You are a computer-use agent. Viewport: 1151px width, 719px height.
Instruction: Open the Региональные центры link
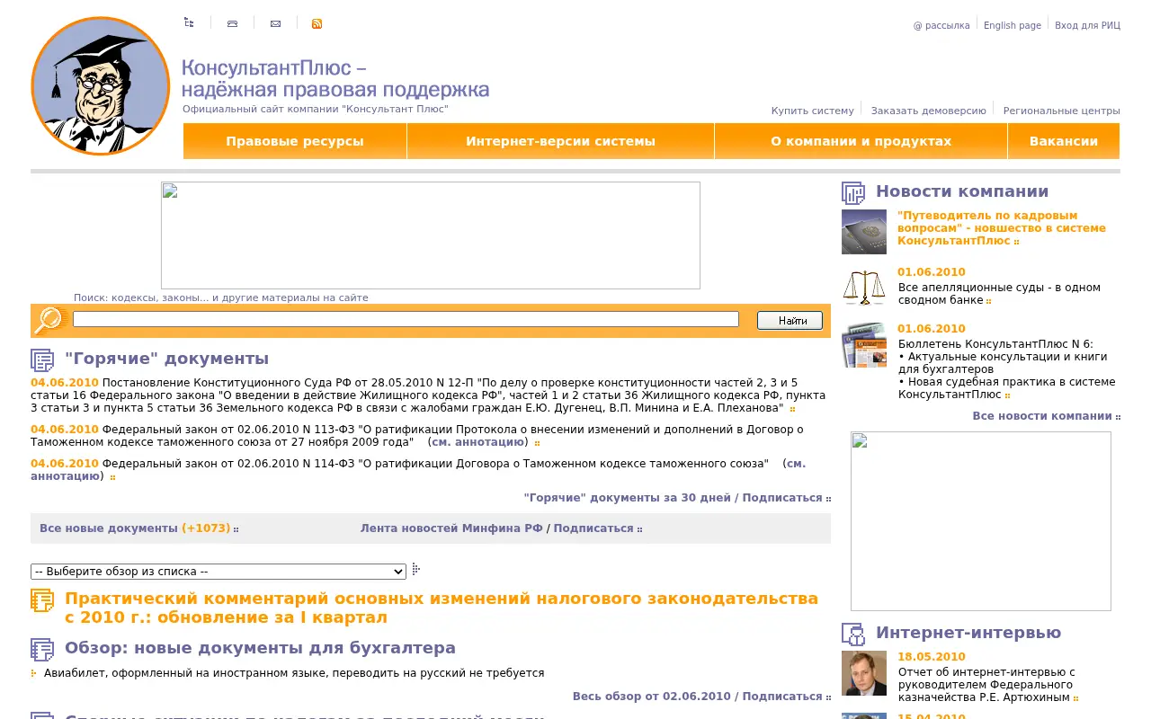coord(1061,111)
